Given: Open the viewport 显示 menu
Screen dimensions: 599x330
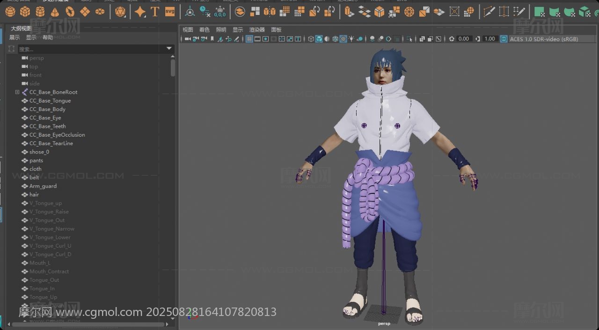Looking at the screenshot, I should (x=238, y=29).
